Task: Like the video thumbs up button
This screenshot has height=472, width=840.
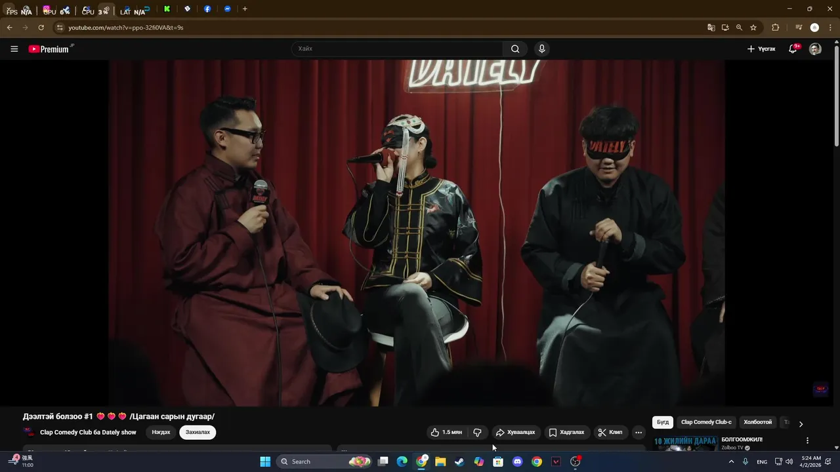Action: (446, 433)
